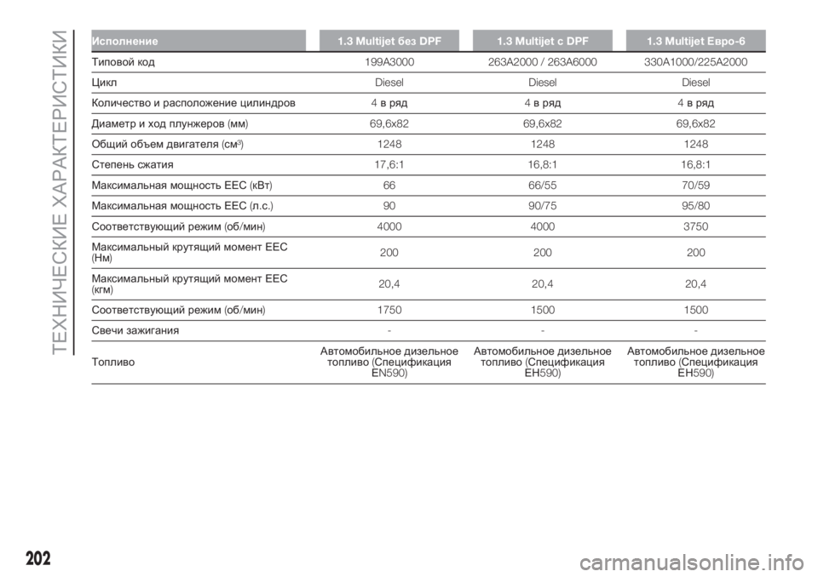Click the 'Максимальная мощность ЕЕС (л.с.)' label

[x=182, y=206]
